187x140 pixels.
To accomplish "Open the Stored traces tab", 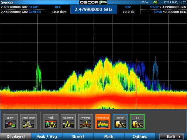I will pyautogui.click(x=77, y=136).
